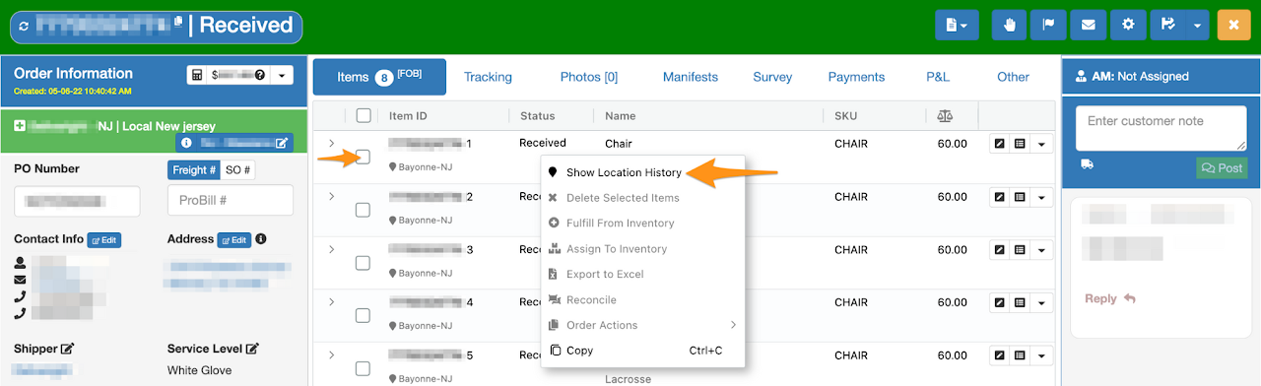Open the Survey tab
The height and width of the screenshot is (386, 1261).
pos(772,77)
